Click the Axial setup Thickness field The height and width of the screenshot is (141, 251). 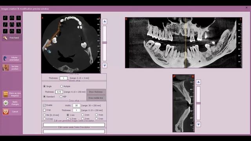[64, 78]
